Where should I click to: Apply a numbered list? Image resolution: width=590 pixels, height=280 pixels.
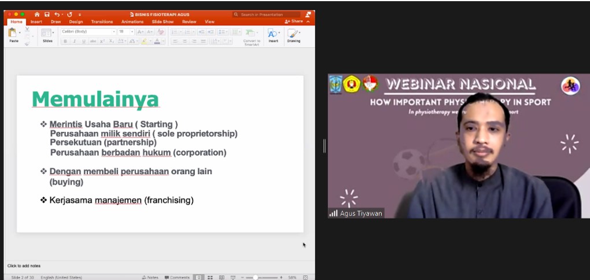click(188, 32)
